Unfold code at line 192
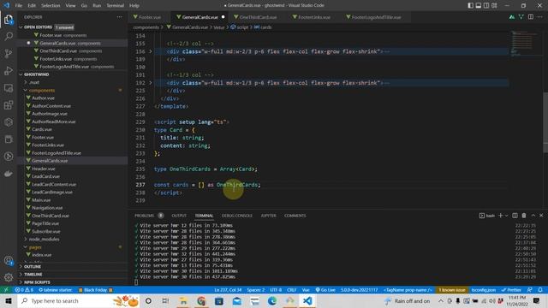 pos(151,83)
